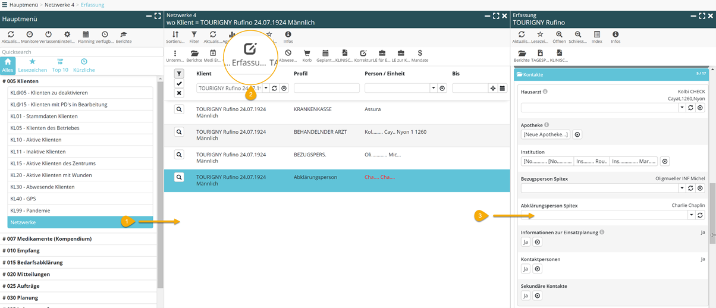Click the Abwesenheit prohibited-circle icon
716x308 pixels.
pyautogui.click(x=288, y=54)
